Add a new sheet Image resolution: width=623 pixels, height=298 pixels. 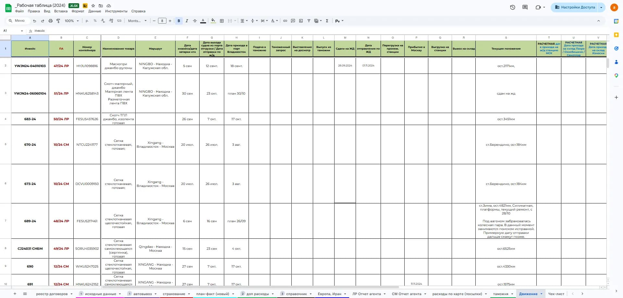tap(15, 293)
